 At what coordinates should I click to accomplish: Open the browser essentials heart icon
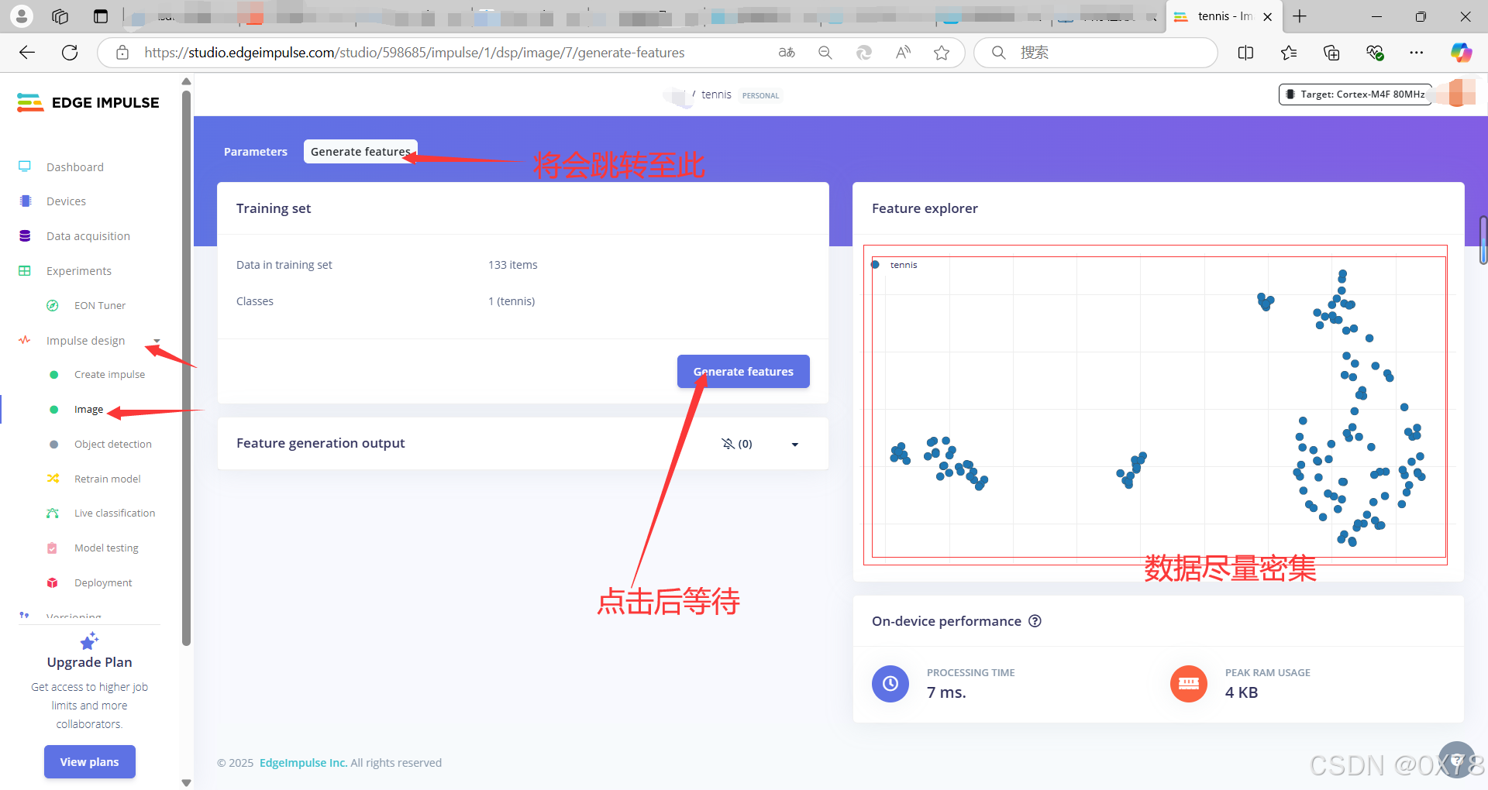point(1375,53)
